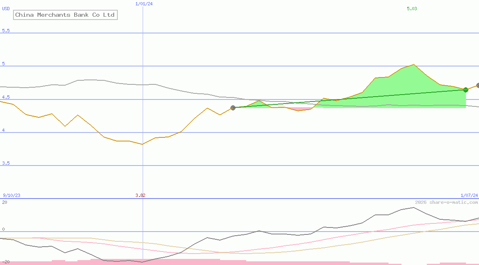Image resolution: width=479 pixels, height=265 pixels.
Task: Select the gray marker at the chart's right edge
Action: (x=478, y=86)
